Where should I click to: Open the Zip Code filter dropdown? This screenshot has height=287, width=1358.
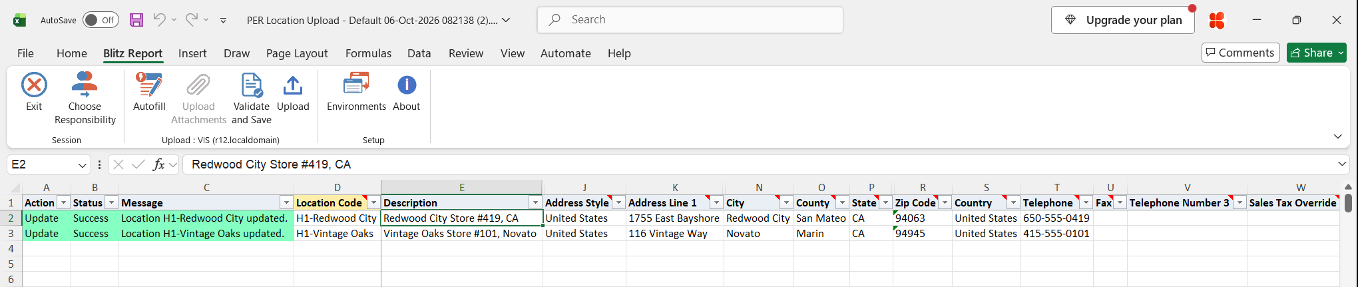945,202
